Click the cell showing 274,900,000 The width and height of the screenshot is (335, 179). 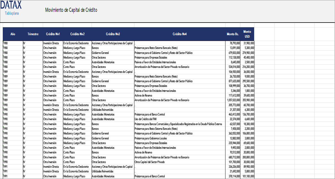(x=247, y=53)
